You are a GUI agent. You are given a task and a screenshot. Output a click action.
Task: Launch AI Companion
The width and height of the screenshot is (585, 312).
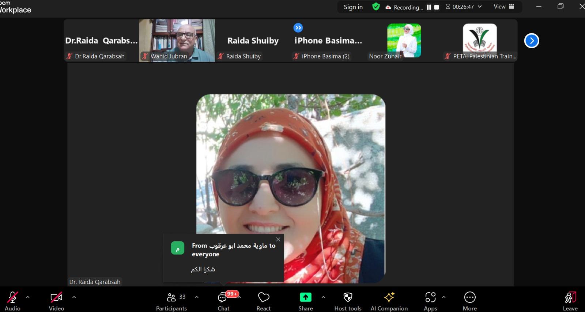pos(389,301)
